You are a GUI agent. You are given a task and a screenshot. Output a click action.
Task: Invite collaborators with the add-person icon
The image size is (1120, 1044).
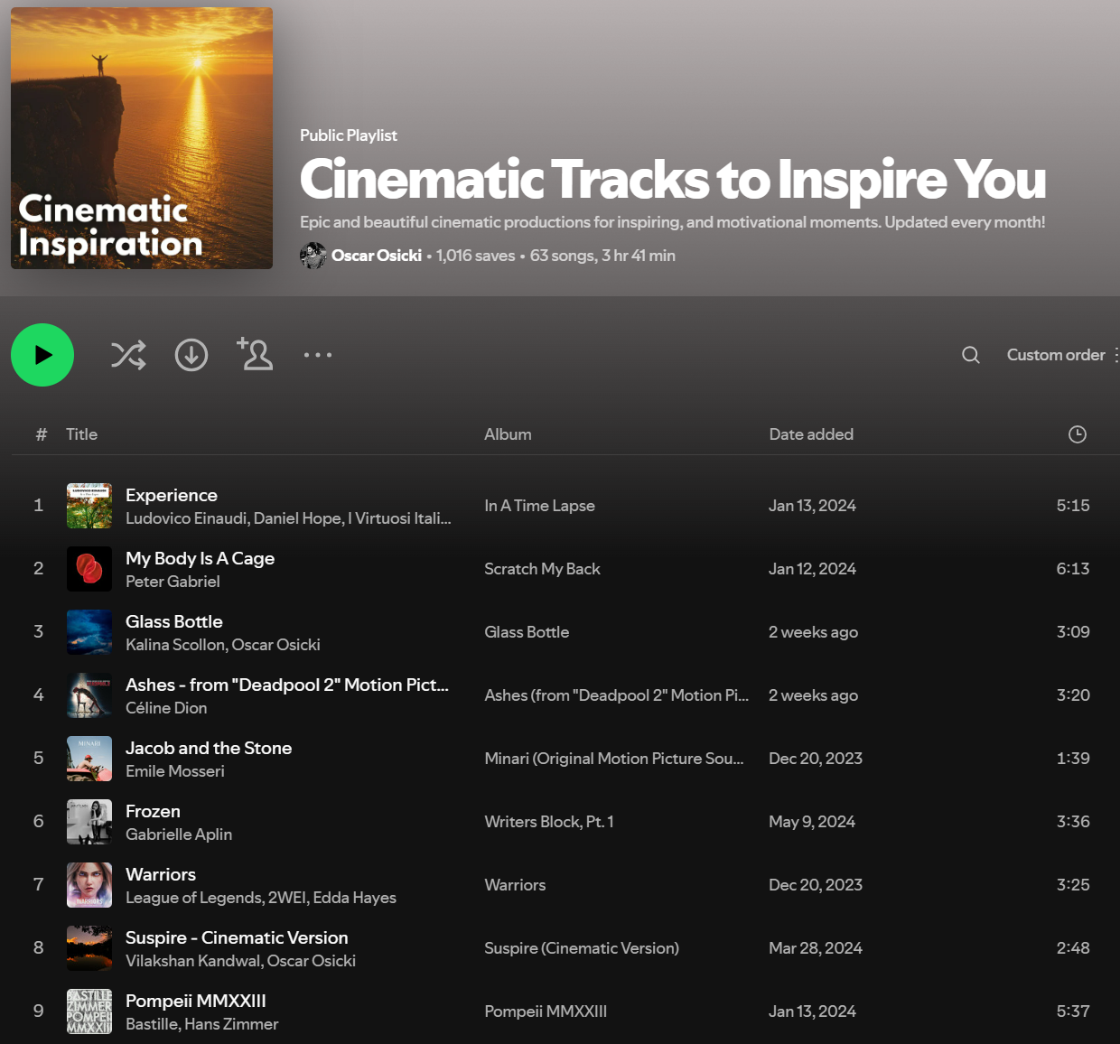255,354
